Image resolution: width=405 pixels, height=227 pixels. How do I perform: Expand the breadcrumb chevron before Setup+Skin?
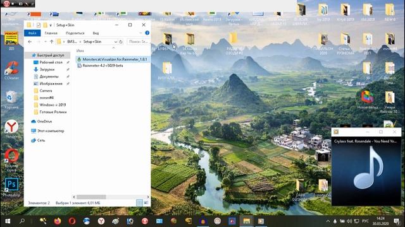click(x=80, y=42)
